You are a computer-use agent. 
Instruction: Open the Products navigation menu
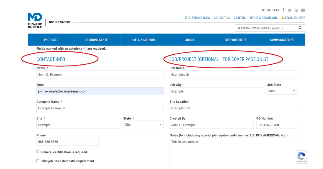tap(51, 40)
